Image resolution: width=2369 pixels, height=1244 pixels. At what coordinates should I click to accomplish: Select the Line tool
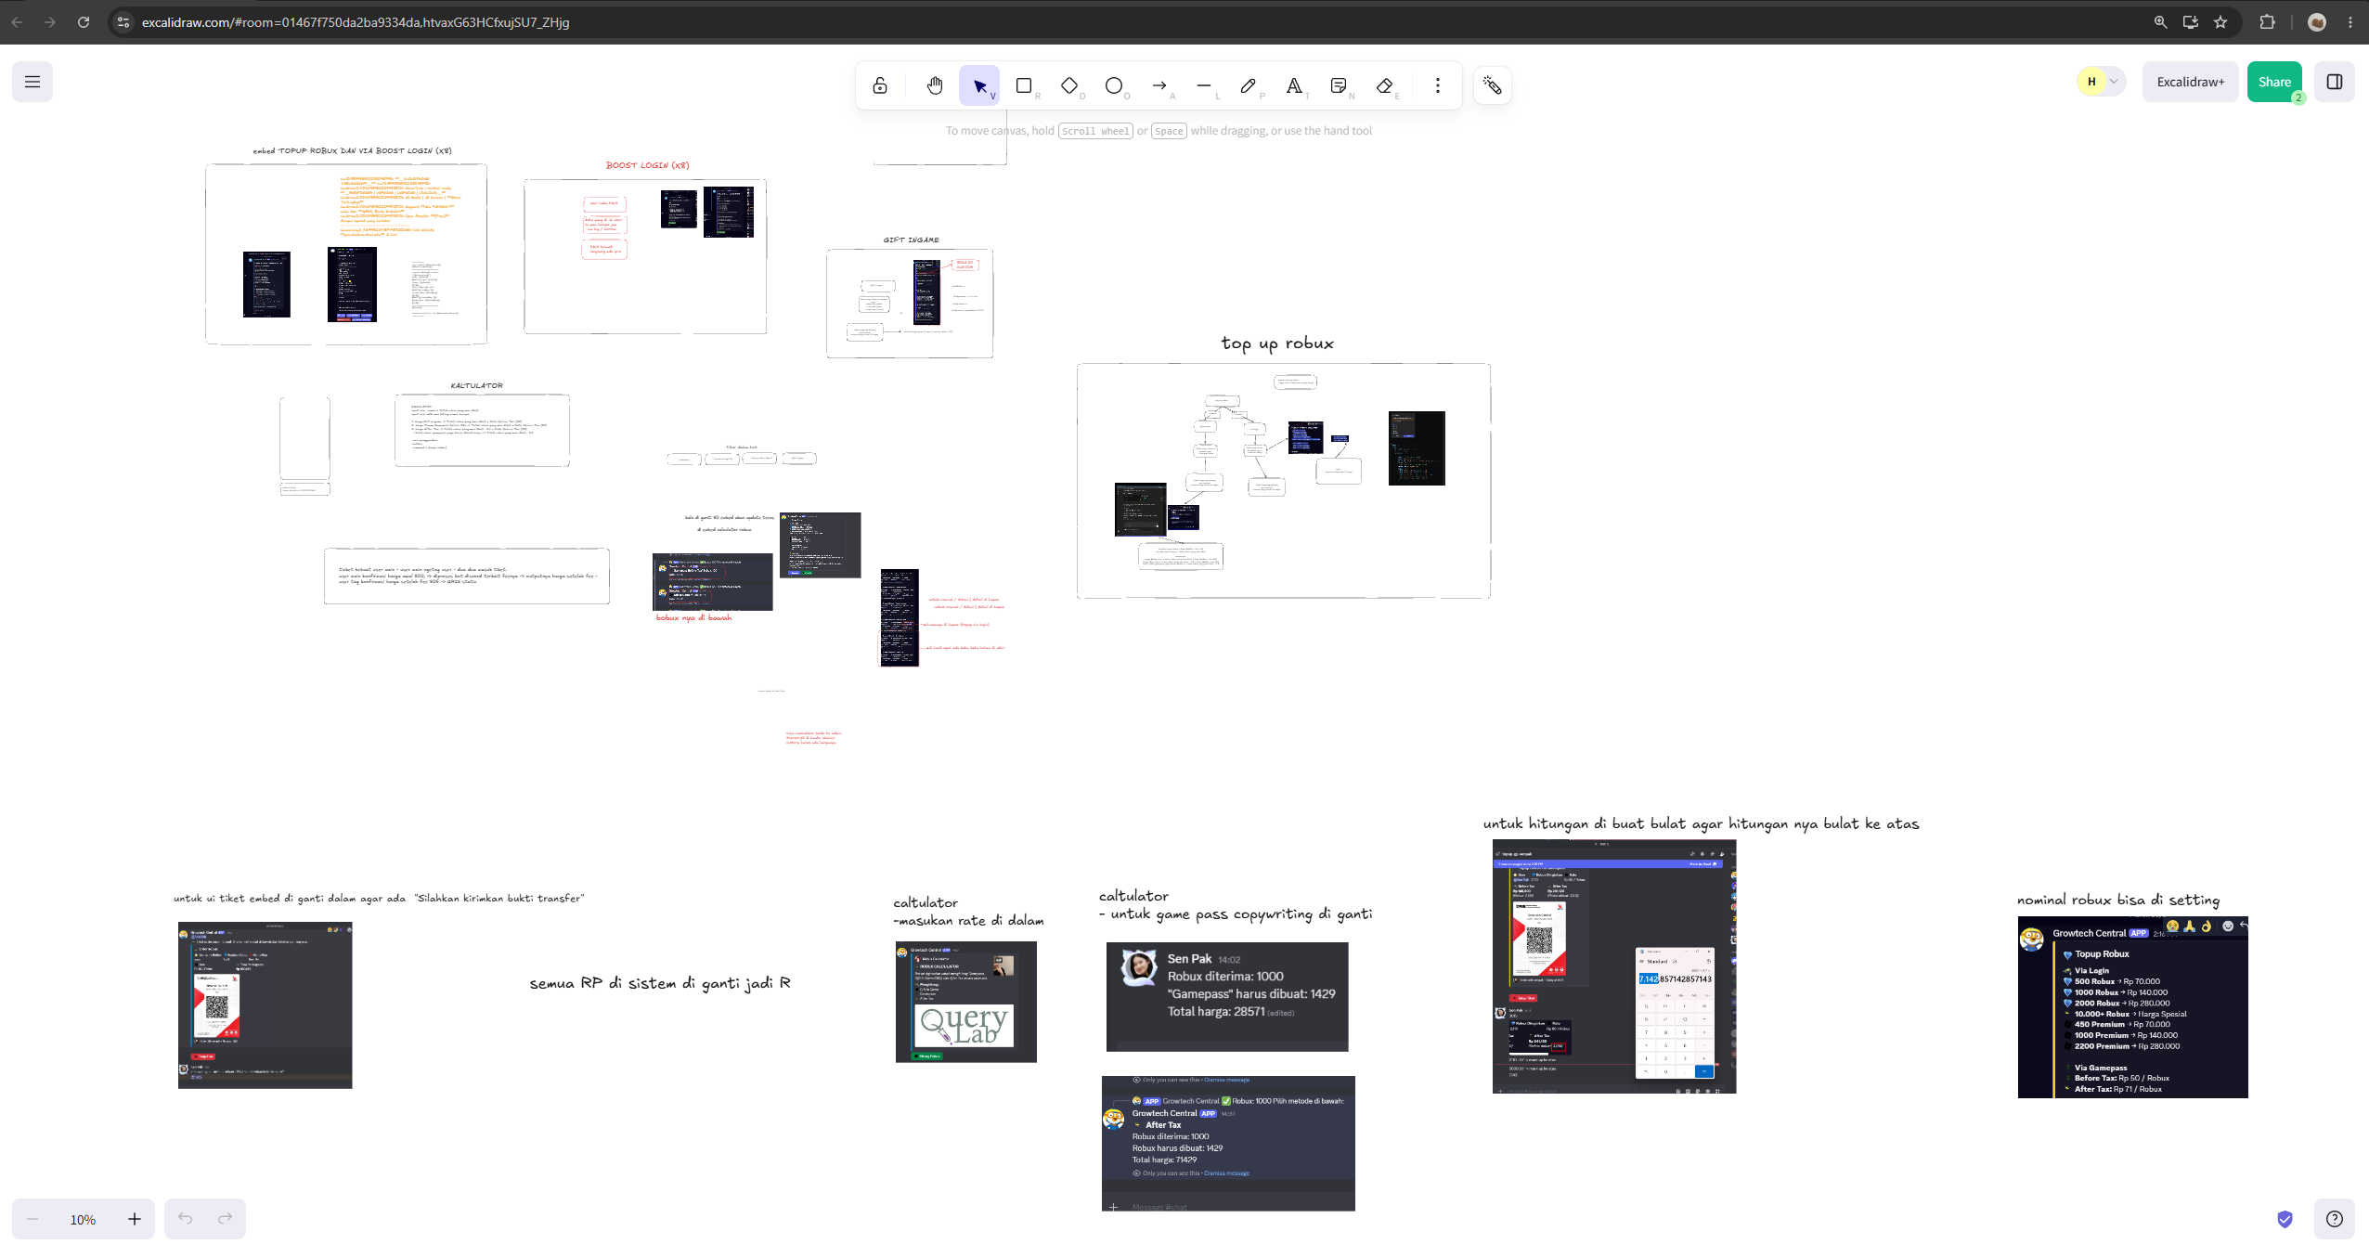pos(1204,85)
